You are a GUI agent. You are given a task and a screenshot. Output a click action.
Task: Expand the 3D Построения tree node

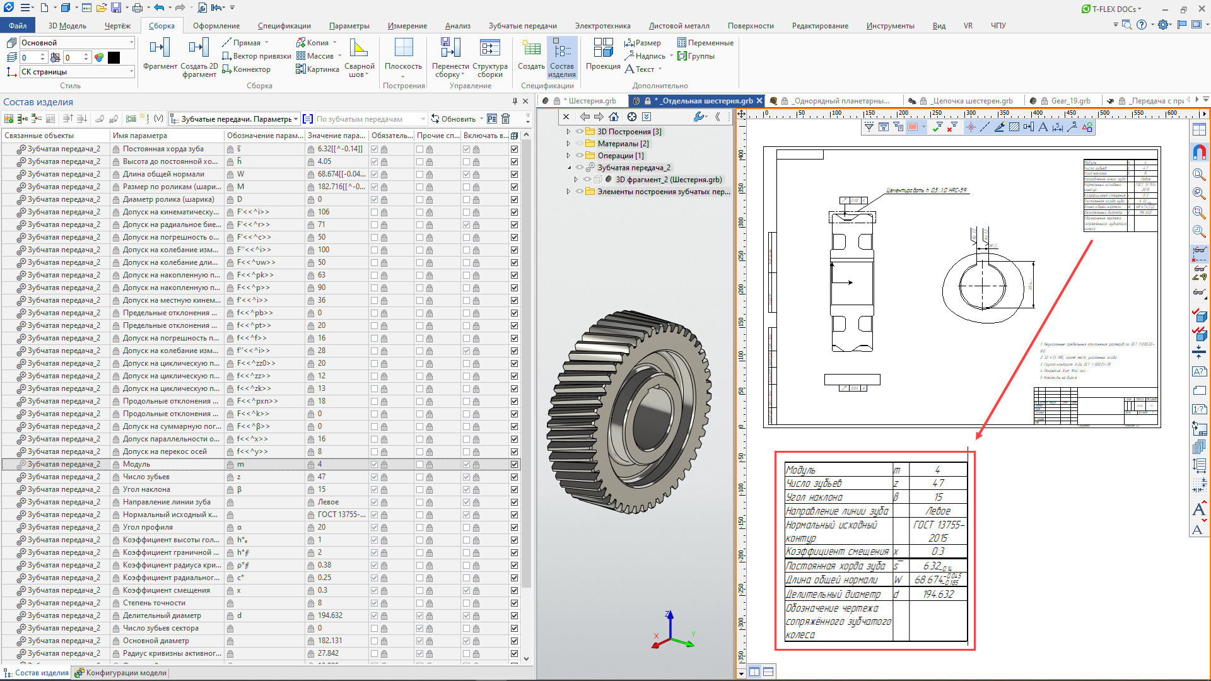coord(568,132)
